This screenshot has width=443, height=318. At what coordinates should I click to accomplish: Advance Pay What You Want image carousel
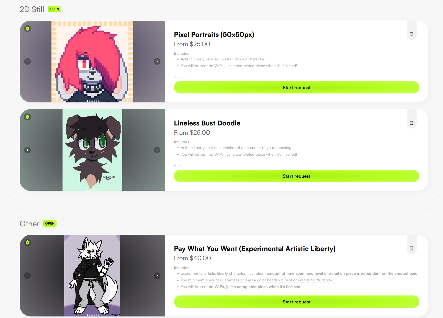tap(157, 275)
